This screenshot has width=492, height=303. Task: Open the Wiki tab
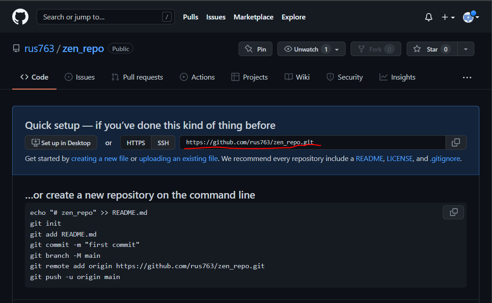click(x=297, y=77)
